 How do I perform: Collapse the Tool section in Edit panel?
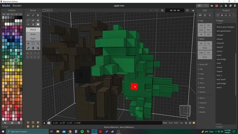201,21
